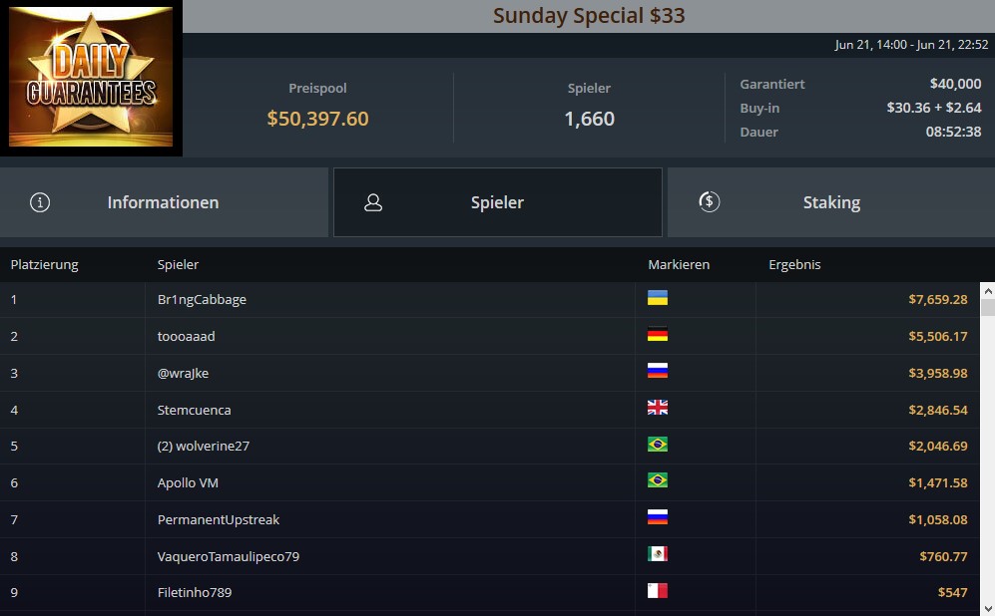Image resolution: width=995 pixels, height=616 pixels.
Task: Click the person icon on Spieler tab
Action: pos(373,202)
